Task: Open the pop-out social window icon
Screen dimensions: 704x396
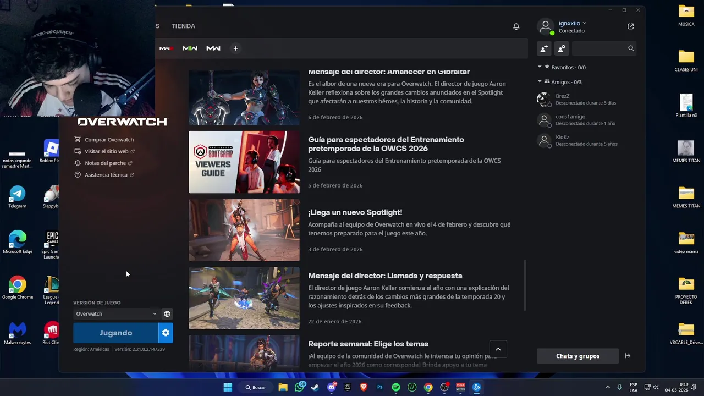Action: click(x=630, y=26)
